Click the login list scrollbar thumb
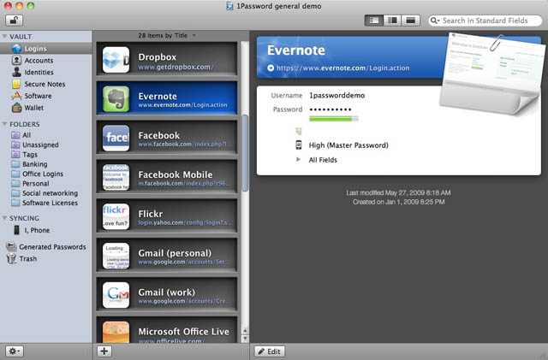 pos(245,153)
